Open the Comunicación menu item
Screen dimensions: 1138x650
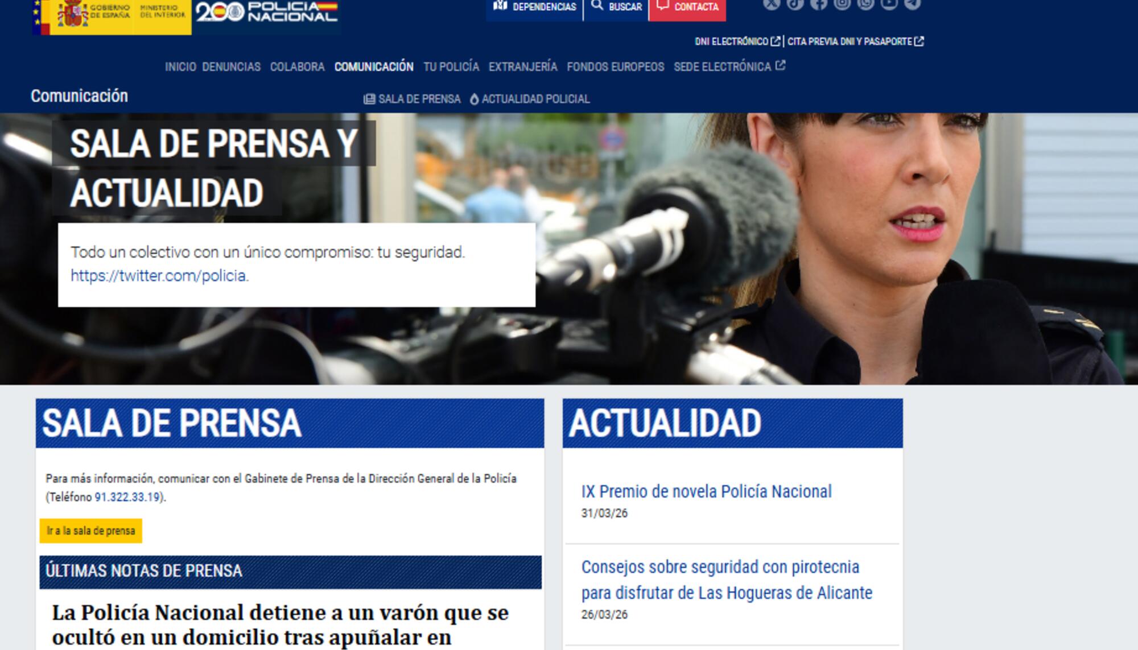click(x=374, y=67)
